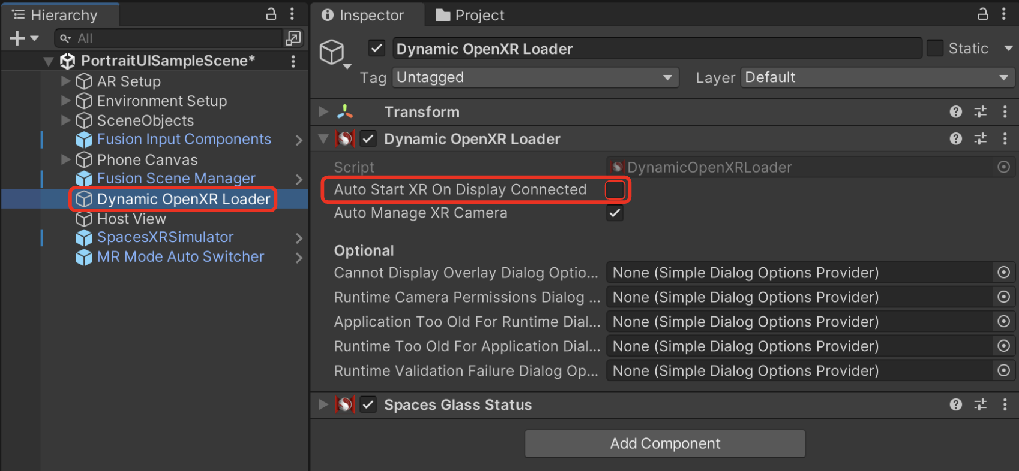1019x471 pixels.
Task: Open picker for Runtime Too Old For Application
Action: click(1004, 346)
